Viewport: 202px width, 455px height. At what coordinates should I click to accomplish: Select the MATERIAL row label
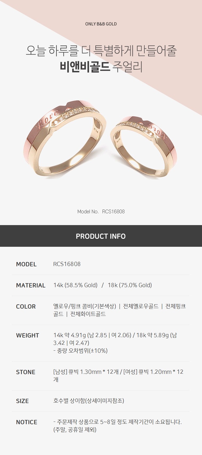(x=31, y=285)
